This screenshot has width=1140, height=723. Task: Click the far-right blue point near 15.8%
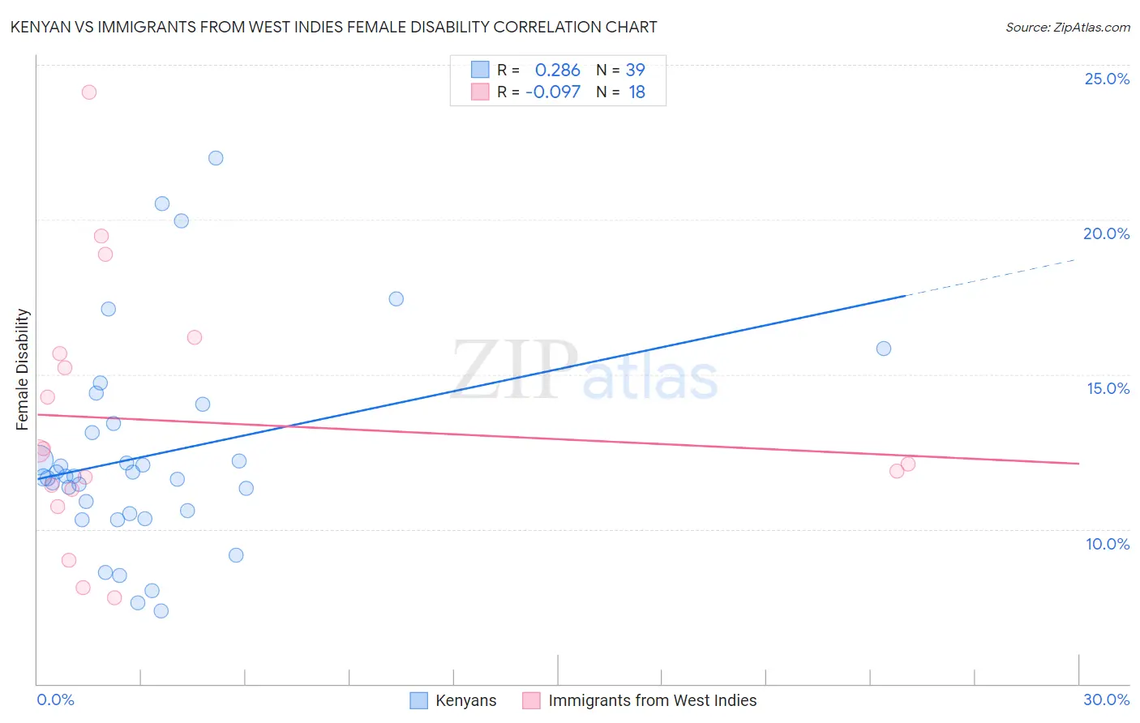pyautogui.click(x=884, y=349)
